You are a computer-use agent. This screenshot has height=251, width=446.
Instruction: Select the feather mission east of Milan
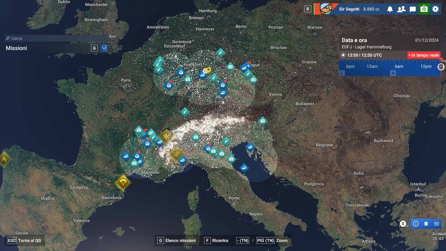click(x=226, y=141)
